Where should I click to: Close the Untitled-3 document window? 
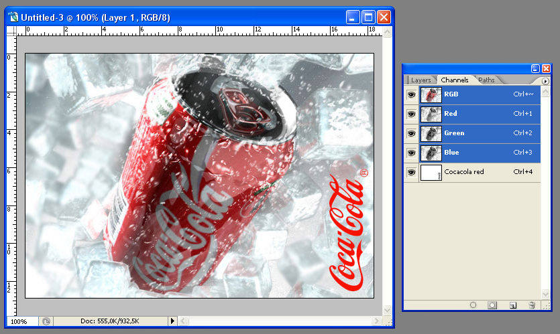(384, 17)
